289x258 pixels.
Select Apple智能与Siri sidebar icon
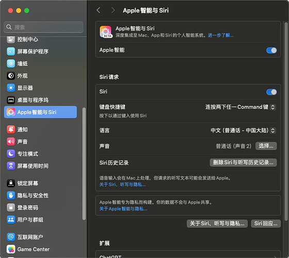tap(11, 112)
